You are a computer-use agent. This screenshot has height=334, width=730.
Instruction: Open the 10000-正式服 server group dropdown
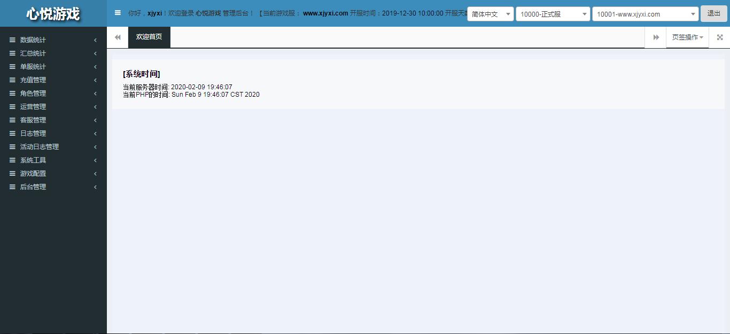(x=553, y=14)
